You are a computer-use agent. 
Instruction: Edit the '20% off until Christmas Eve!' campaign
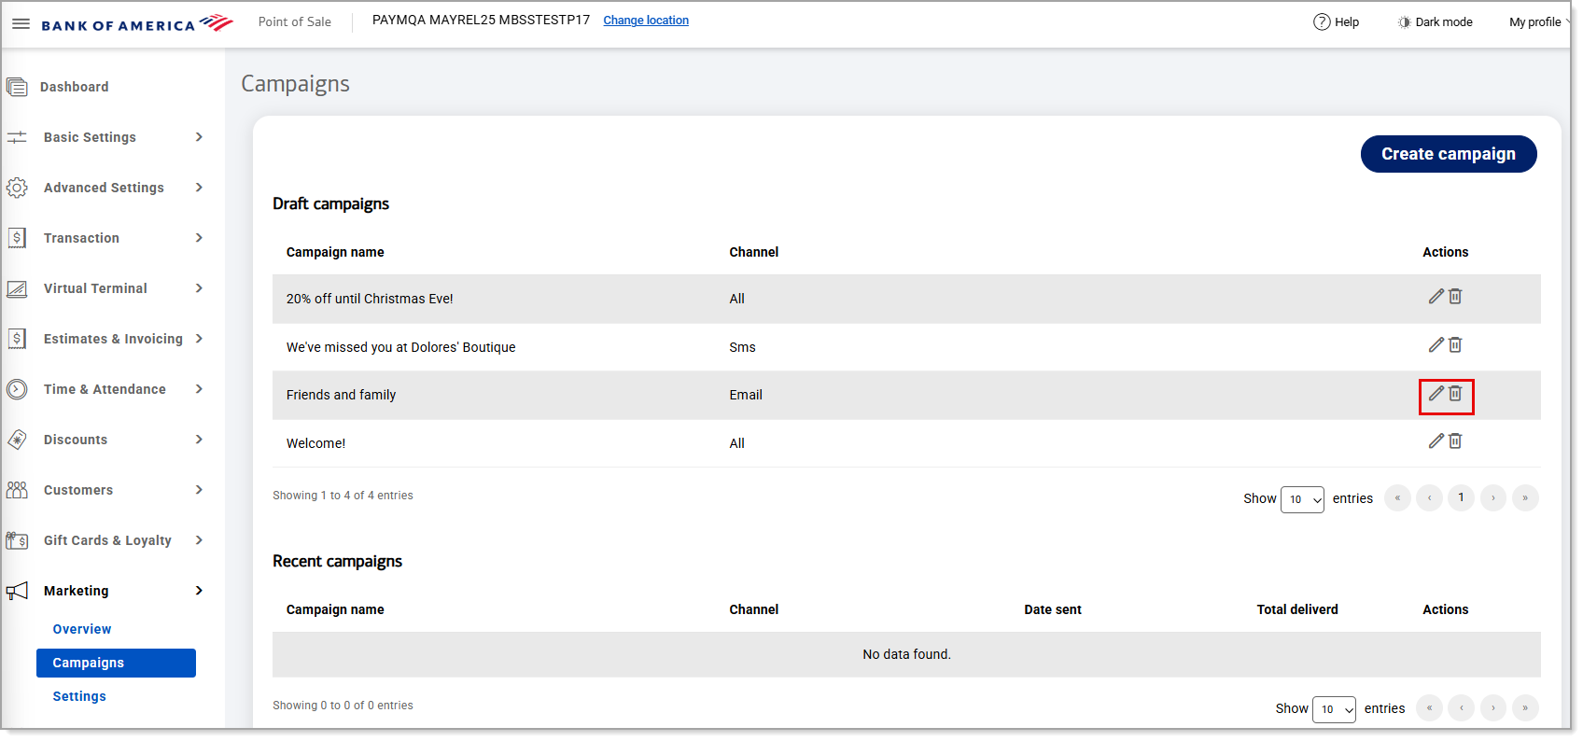tap(1436, 297)
